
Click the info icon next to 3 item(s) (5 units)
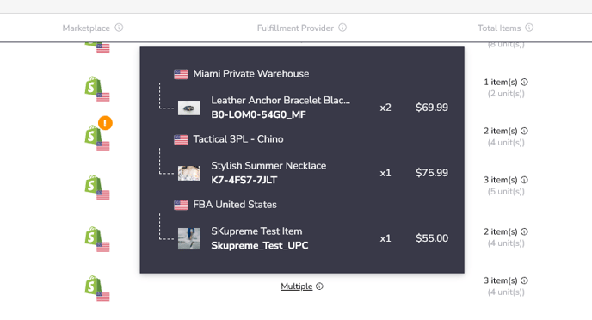pos(524,180)
